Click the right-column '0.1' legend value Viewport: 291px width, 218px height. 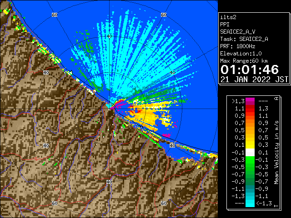tap(263, 153)
